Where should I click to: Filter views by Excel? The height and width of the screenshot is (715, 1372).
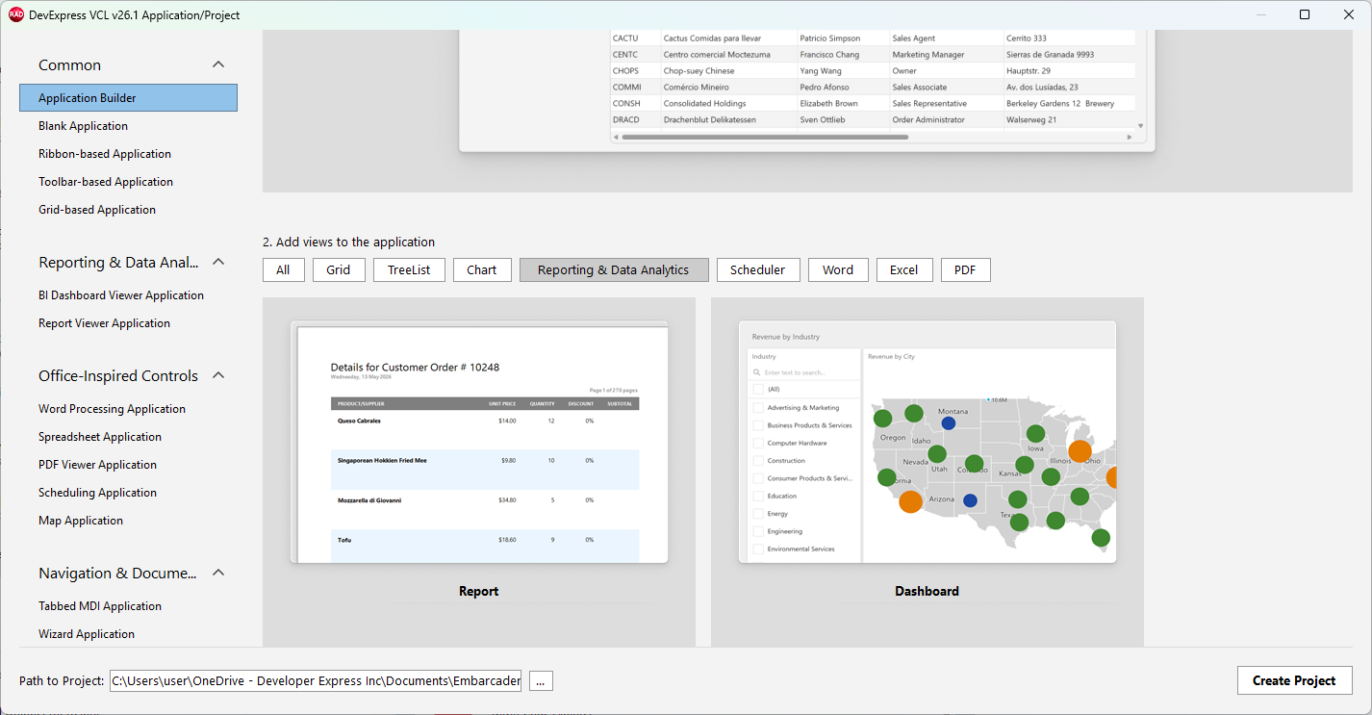[x=904, y=270]
